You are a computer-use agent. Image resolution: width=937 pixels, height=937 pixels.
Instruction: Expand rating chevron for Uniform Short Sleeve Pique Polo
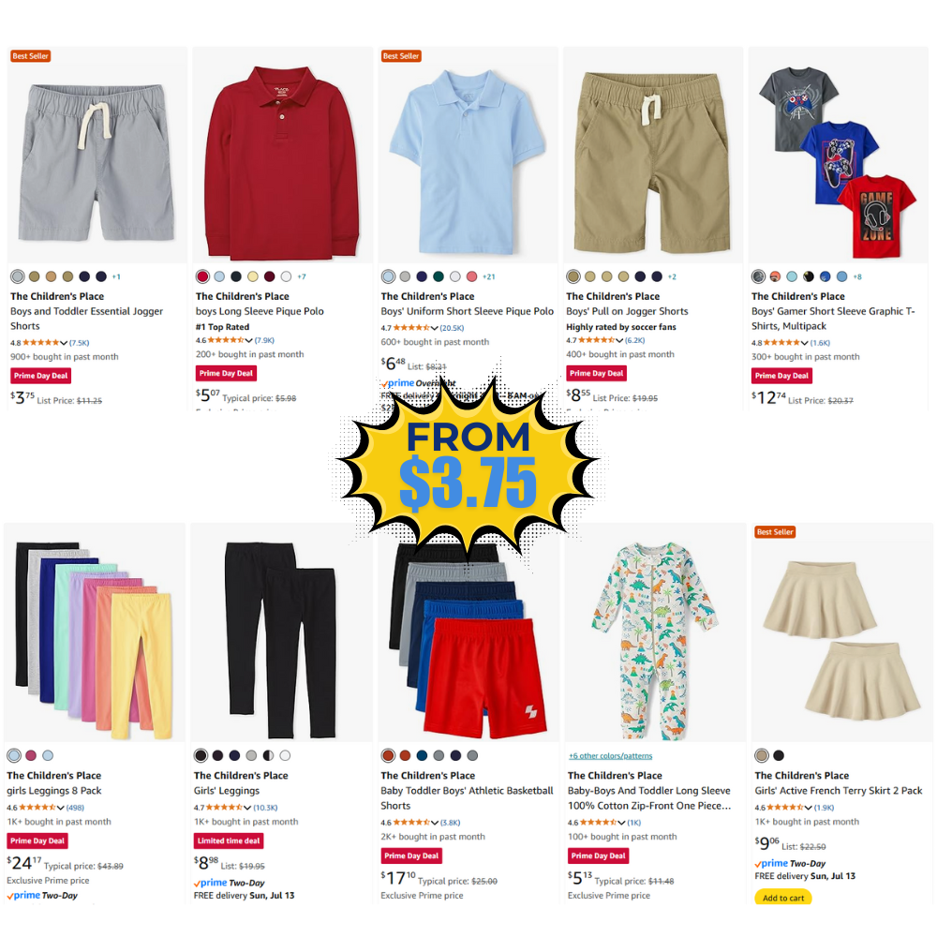tap(435, 328)
